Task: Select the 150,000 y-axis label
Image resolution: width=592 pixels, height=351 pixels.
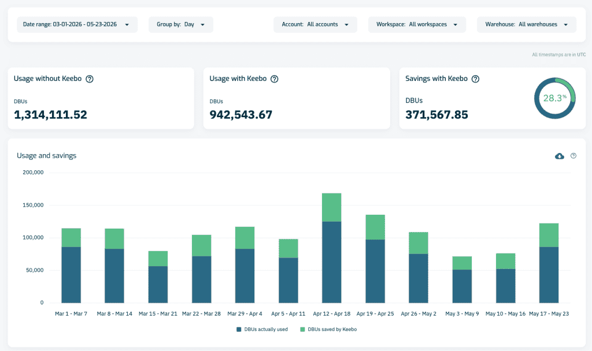Action: coord(33,205)
